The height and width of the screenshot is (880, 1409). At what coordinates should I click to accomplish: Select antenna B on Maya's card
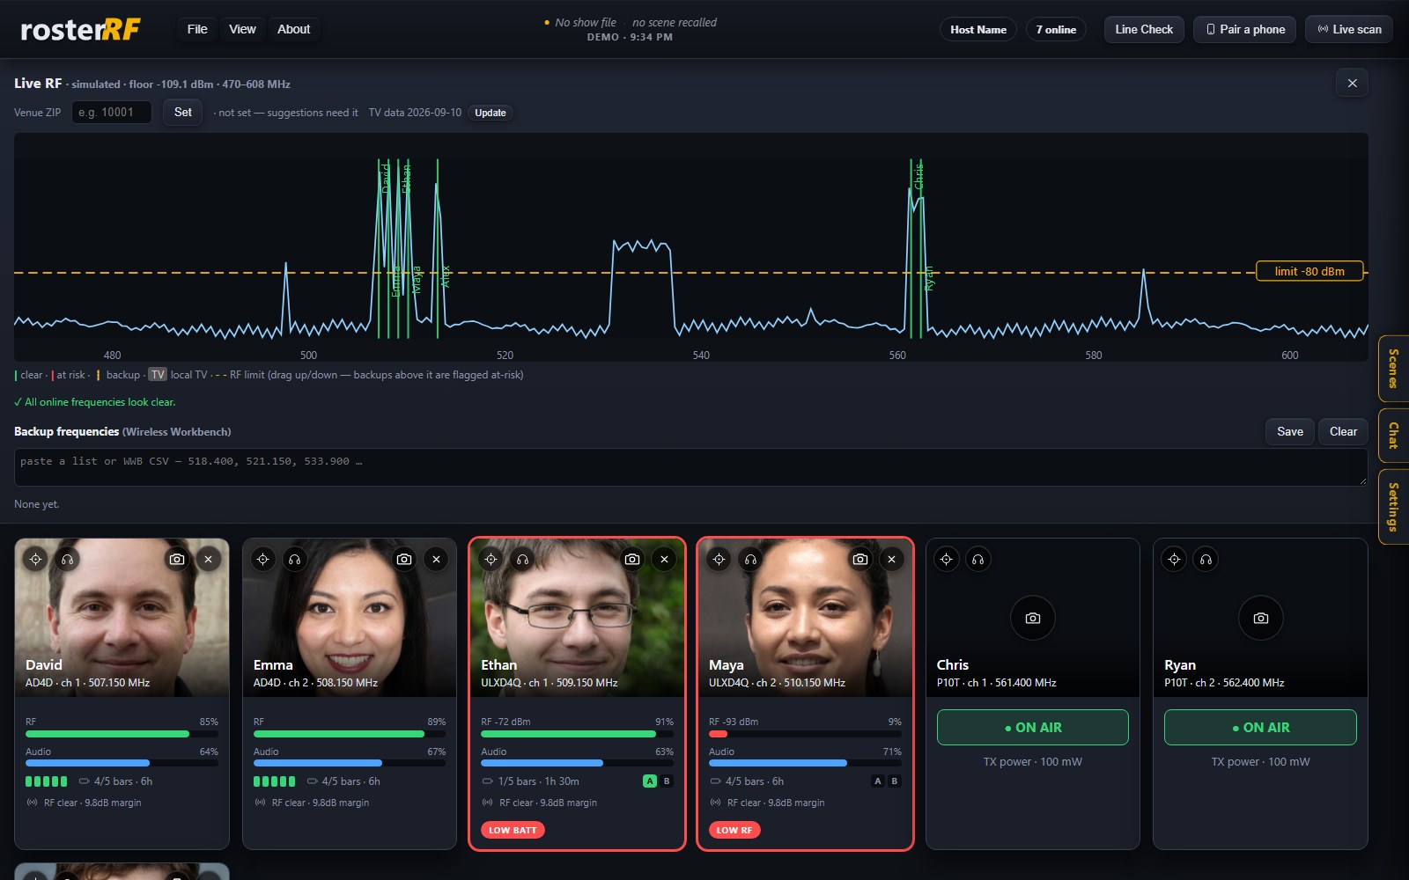click(x=895, y=781)
